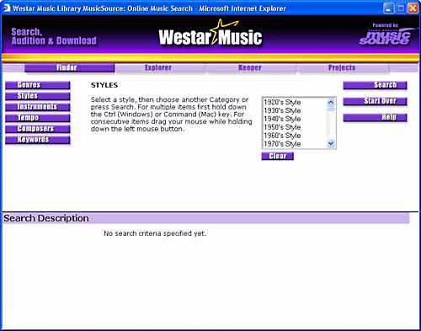The image size is (421, 331).
Task: Click styles list scroll-up arrow
Action: (x=331, y=102)
